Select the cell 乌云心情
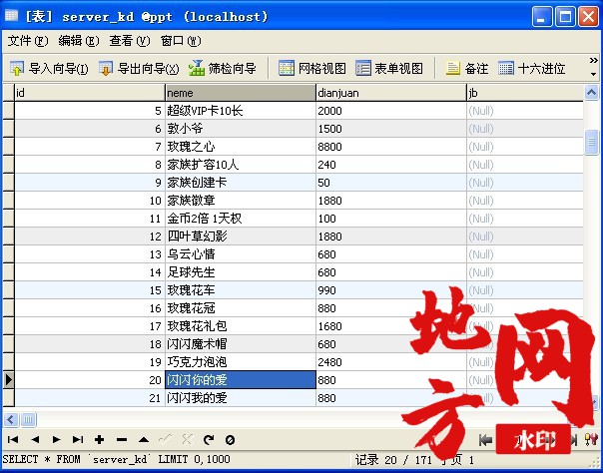The image size is (603, 473). coord(241,254)
